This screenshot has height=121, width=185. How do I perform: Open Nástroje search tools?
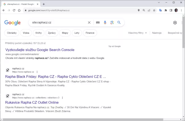point(157,33)
